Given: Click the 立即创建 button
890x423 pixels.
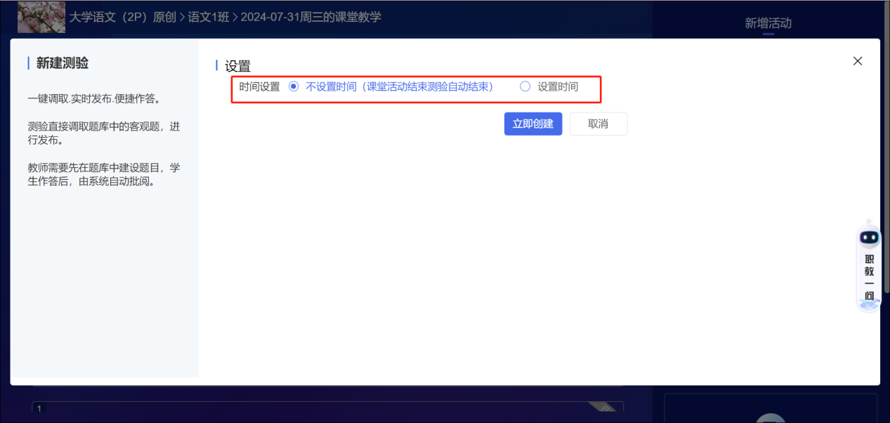Looking at the screenshot, I should [532, 124].
